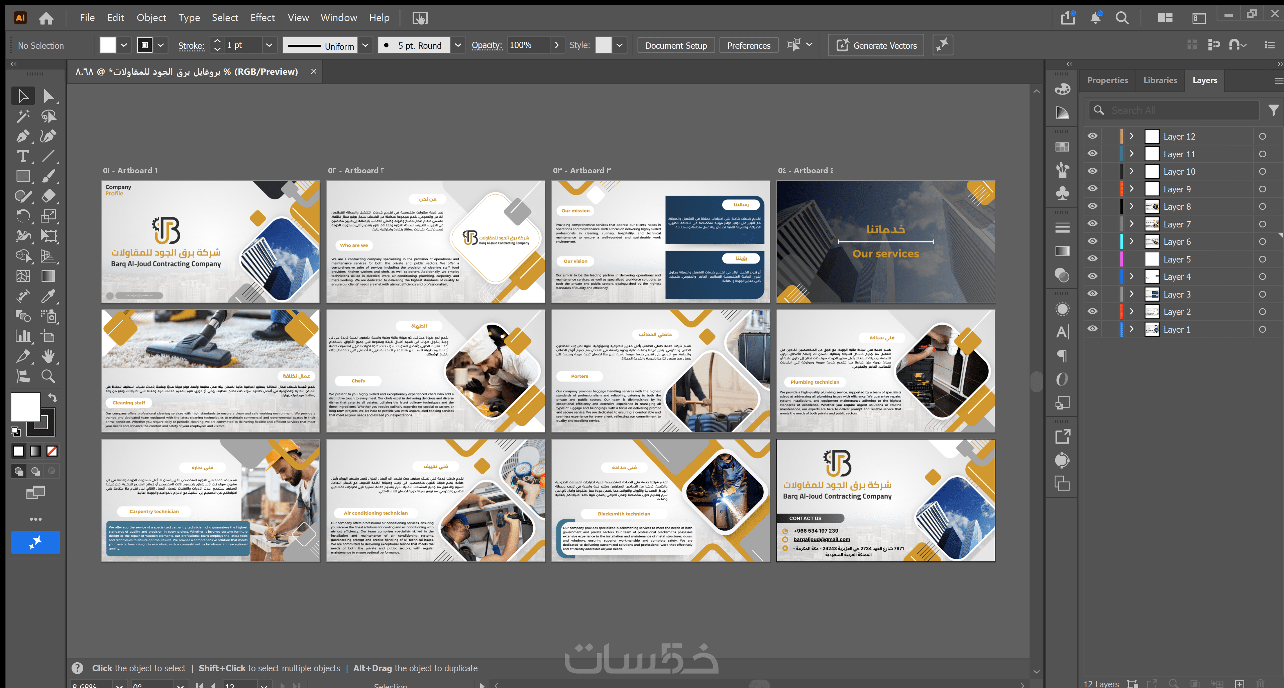Viewport: 1284px width, 688px height.
Task: Open the Window menu
Action: click(x=339, y=18)
